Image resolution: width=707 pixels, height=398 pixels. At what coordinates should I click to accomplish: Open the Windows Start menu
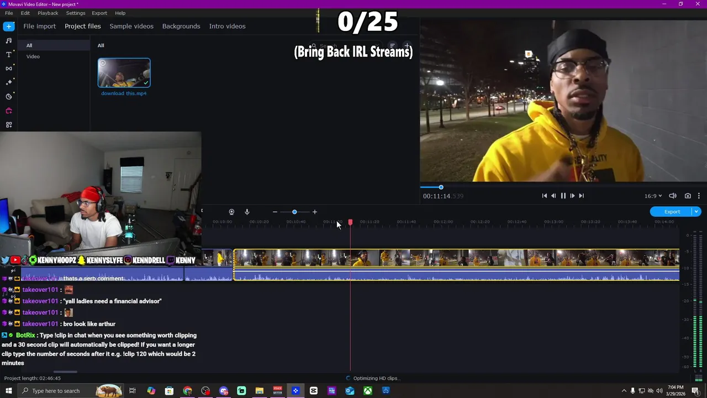(9, 391)
